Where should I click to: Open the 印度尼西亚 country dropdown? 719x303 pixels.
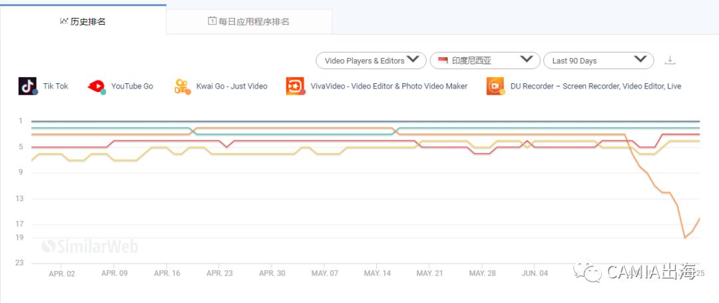coord(485,61)
